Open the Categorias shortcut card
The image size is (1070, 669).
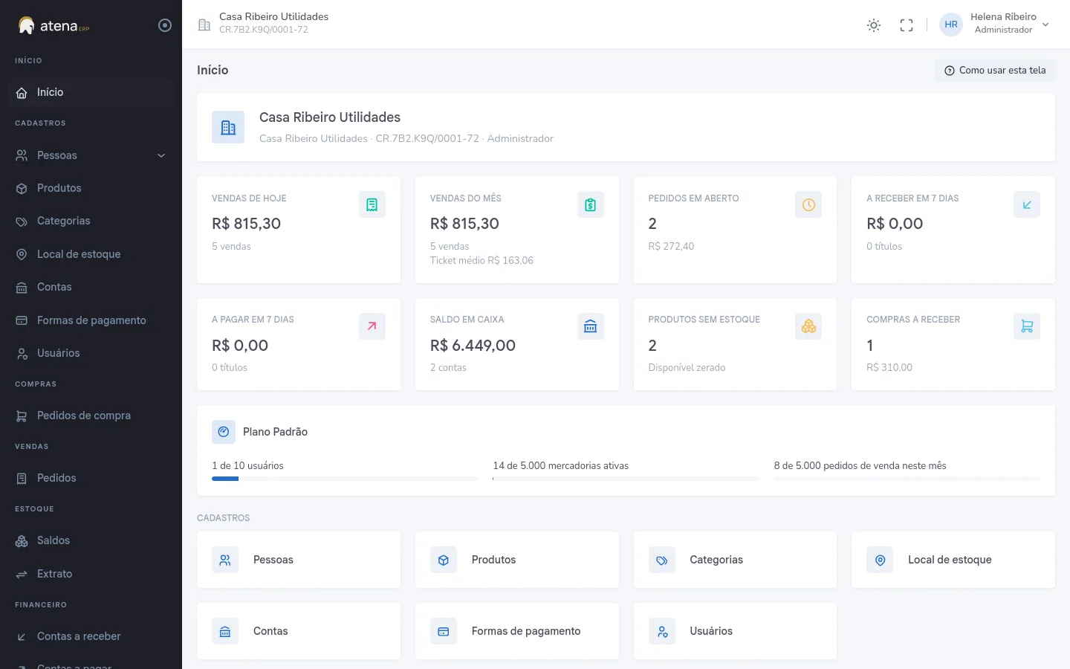[735, 560]
